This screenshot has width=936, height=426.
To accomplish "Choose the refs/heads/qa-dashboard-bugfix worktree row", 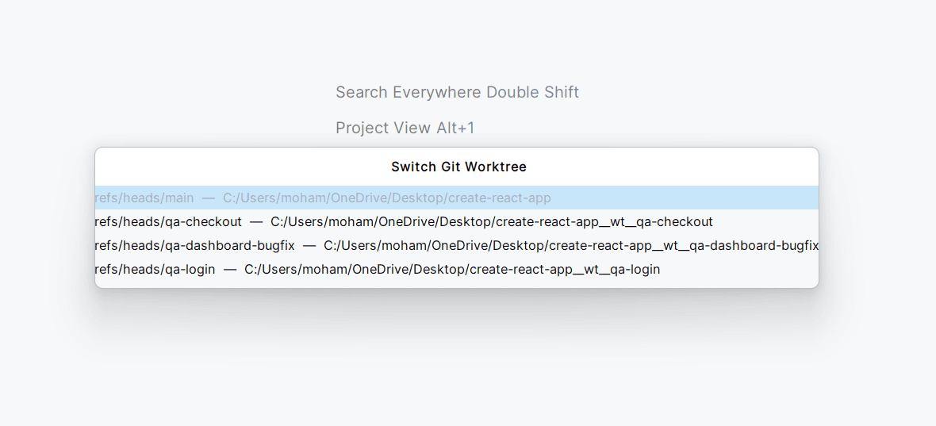I will click(457, 246).
